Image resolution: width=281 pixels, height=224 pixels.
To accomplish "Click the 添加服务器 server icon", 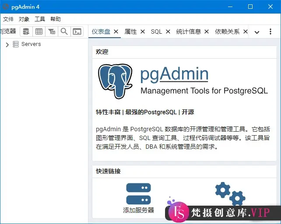I will coord(138,194).
